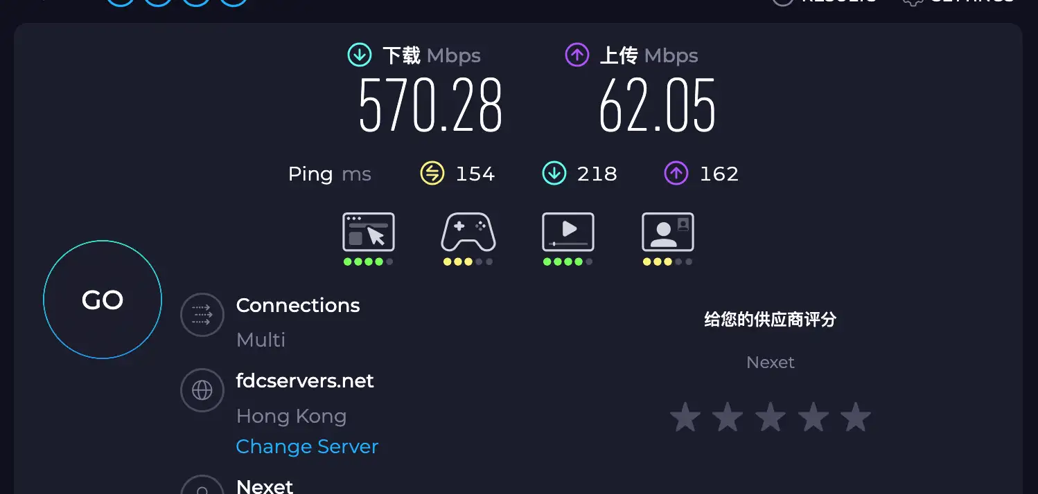The image size is (1038, 494).
Task: Click the globe server icon beside fdcservers.net
Action: [x=202, y=390]
